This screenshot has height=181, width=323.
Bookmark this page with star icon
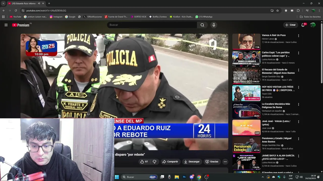click(x=278, y=11)
